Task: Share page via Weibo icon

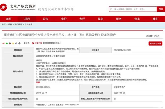Action: [3, 43]
